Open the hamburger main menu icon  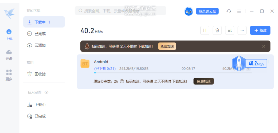(239, 11)
